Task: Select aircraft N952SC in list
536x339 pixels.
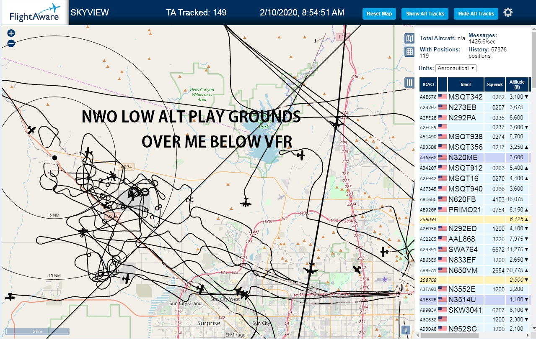Action: tap(474, 329)
